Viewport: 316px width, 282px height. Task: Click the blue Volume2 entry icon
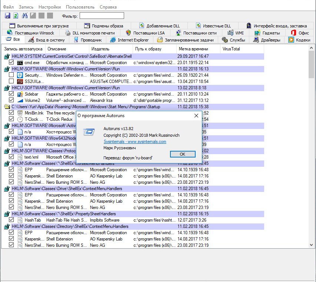coord(20,100)
